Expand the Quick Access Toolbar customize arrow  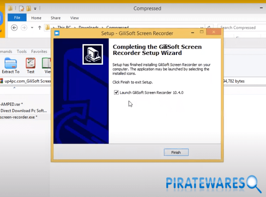click(35, 9)
